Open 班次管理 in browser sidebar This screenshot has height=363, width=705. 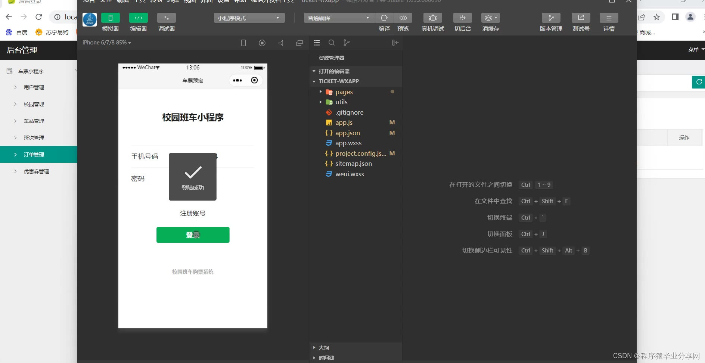click(x=39, y=138)
